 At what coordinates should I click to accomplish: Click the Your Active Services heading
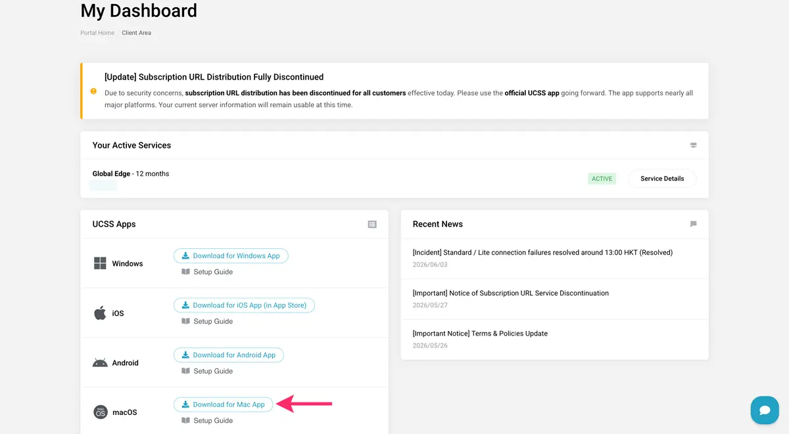tap(131, 146)
